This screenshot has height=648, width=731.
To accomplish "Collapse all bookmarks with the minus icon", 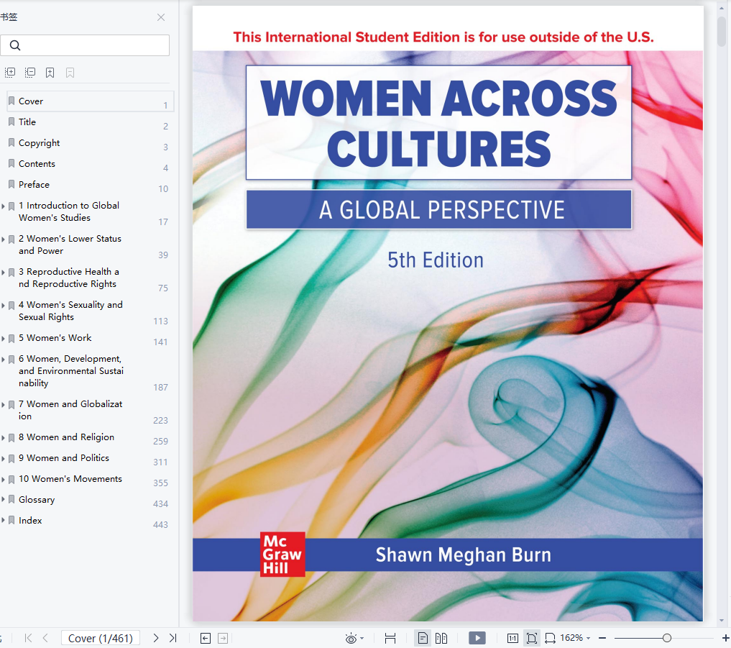I will click(x=30, y=73).
